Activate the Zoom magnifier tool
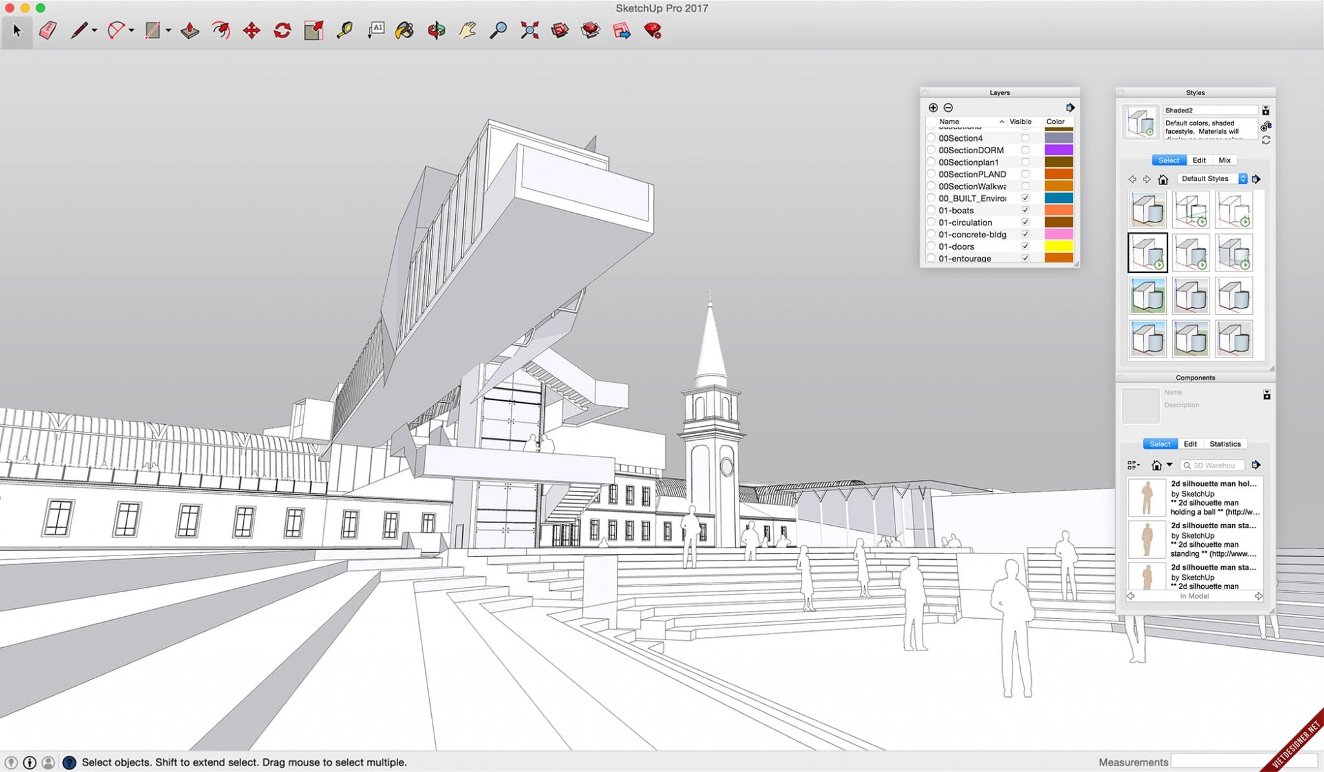 (x=498, y=30)
